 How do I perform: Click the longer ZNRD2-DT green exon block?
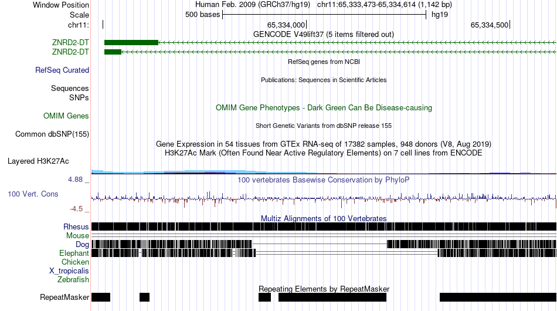[131, 43]
